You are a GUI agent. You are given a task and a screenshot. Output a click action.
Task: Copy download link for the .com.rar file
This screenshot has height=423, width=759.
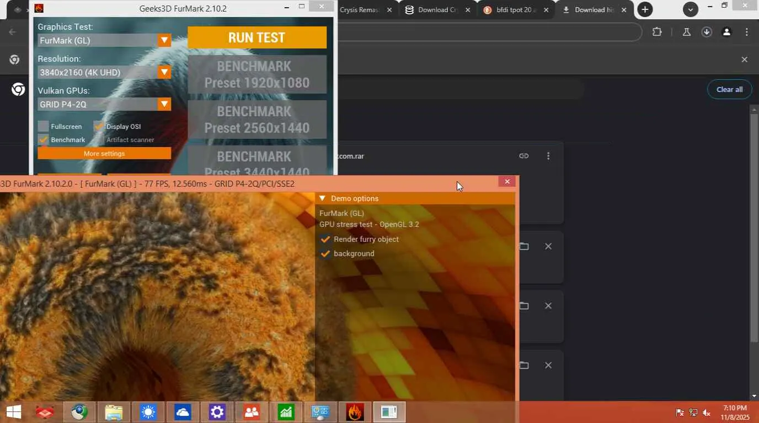click(x=524, y=156)
